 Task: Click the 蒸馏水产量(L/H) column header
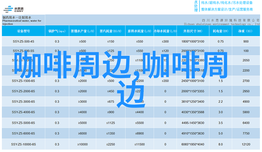tap(82, 31)
